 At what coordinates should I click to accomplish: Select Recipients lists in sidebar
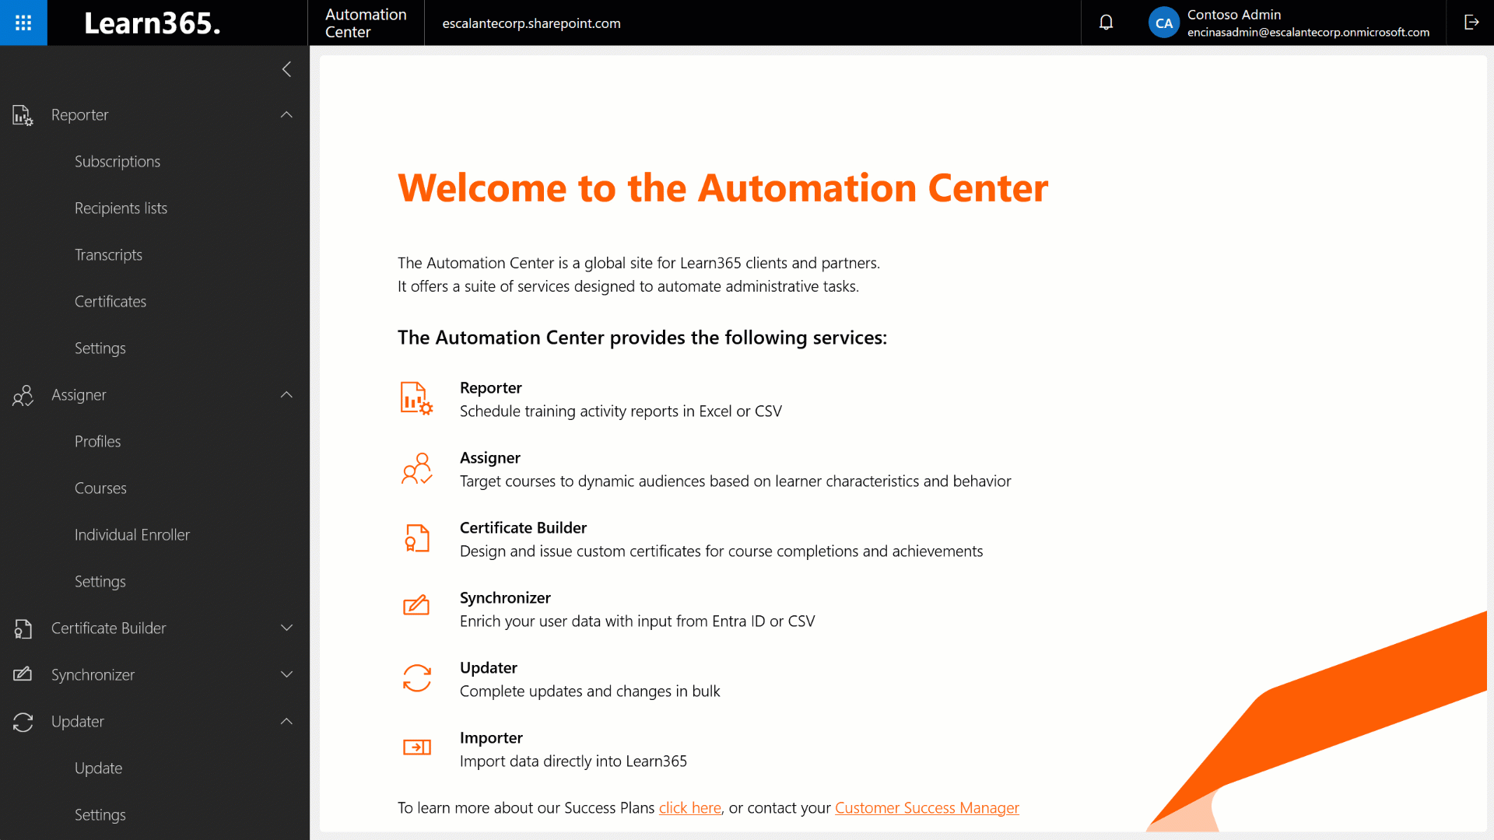click(121, 208)
